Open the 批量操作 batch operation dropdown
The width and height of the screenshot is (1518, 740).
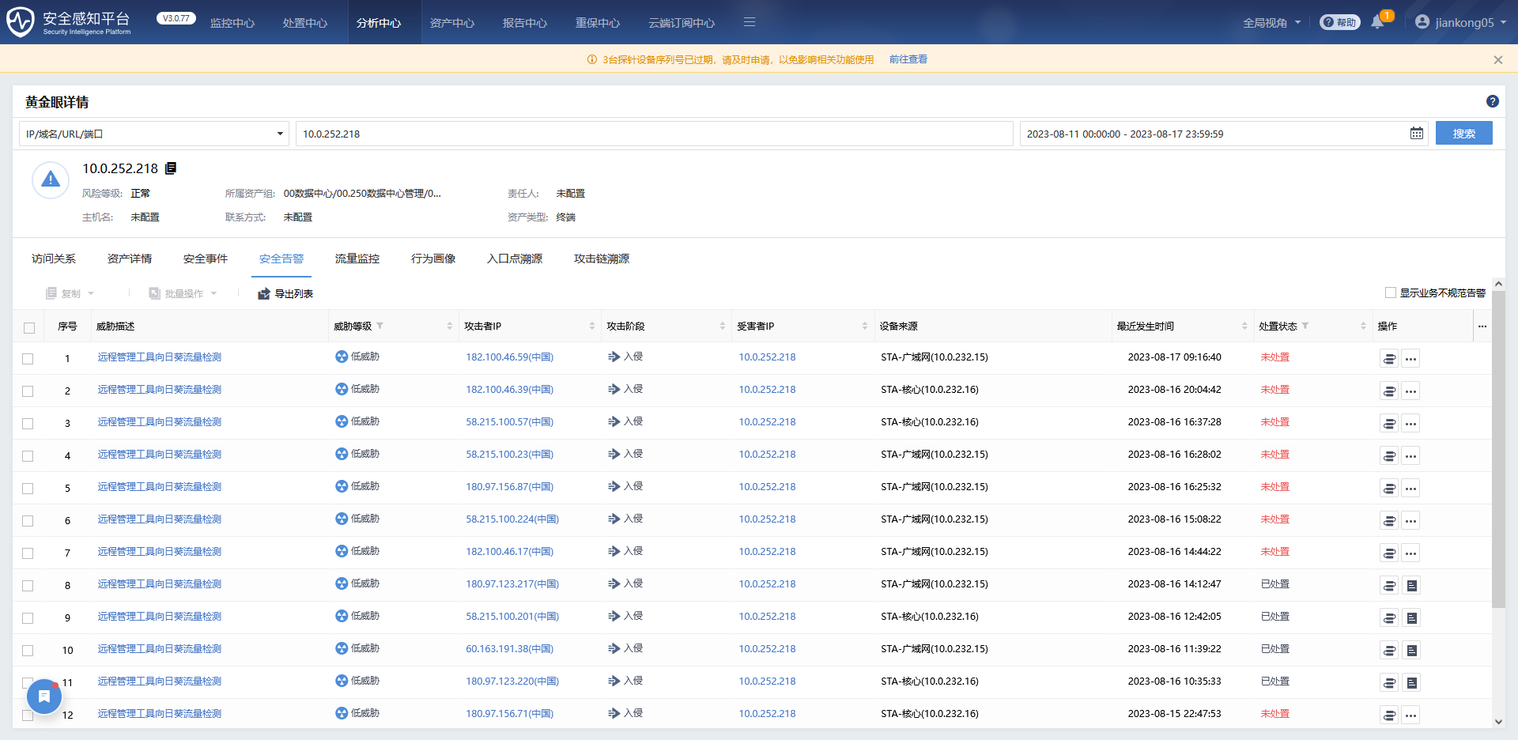coord(183,293)
